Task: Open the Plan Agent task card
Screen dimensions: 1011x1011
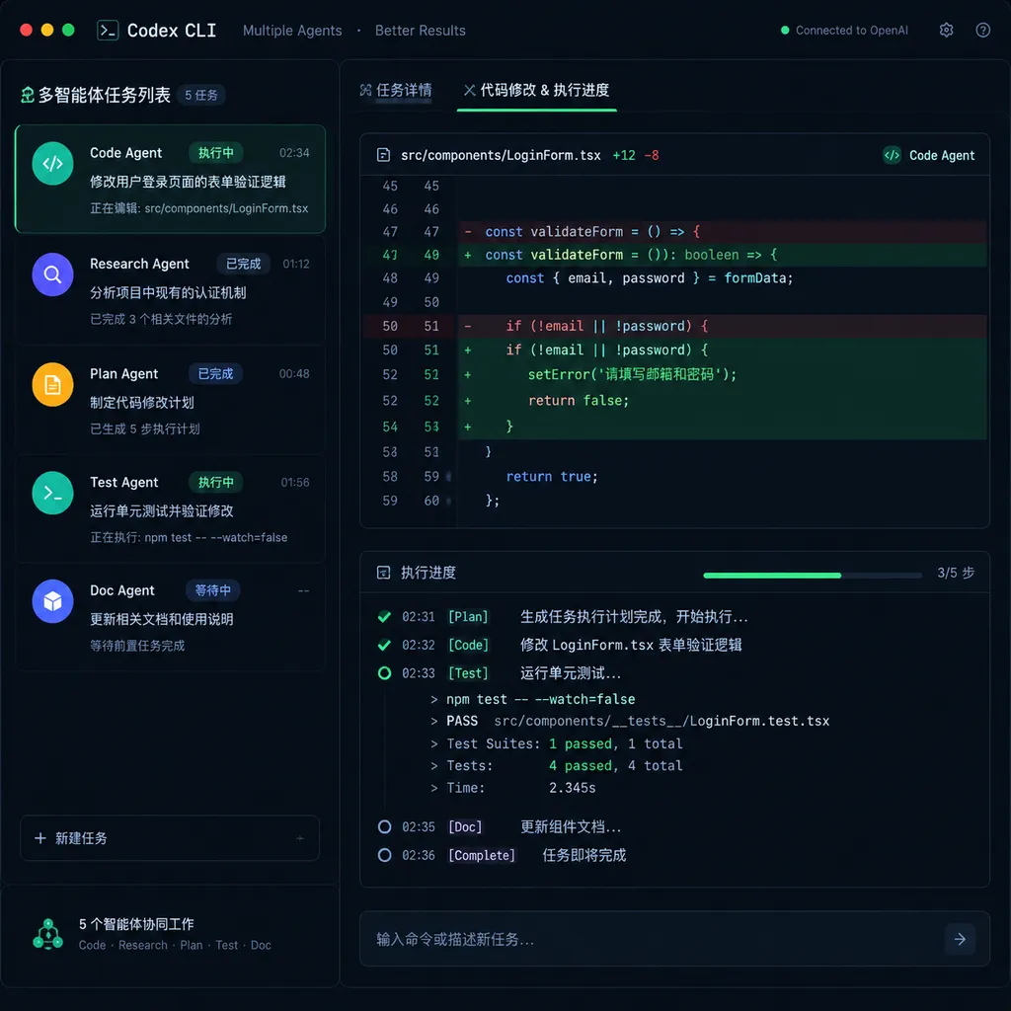Action: click(x=170, y=400)
